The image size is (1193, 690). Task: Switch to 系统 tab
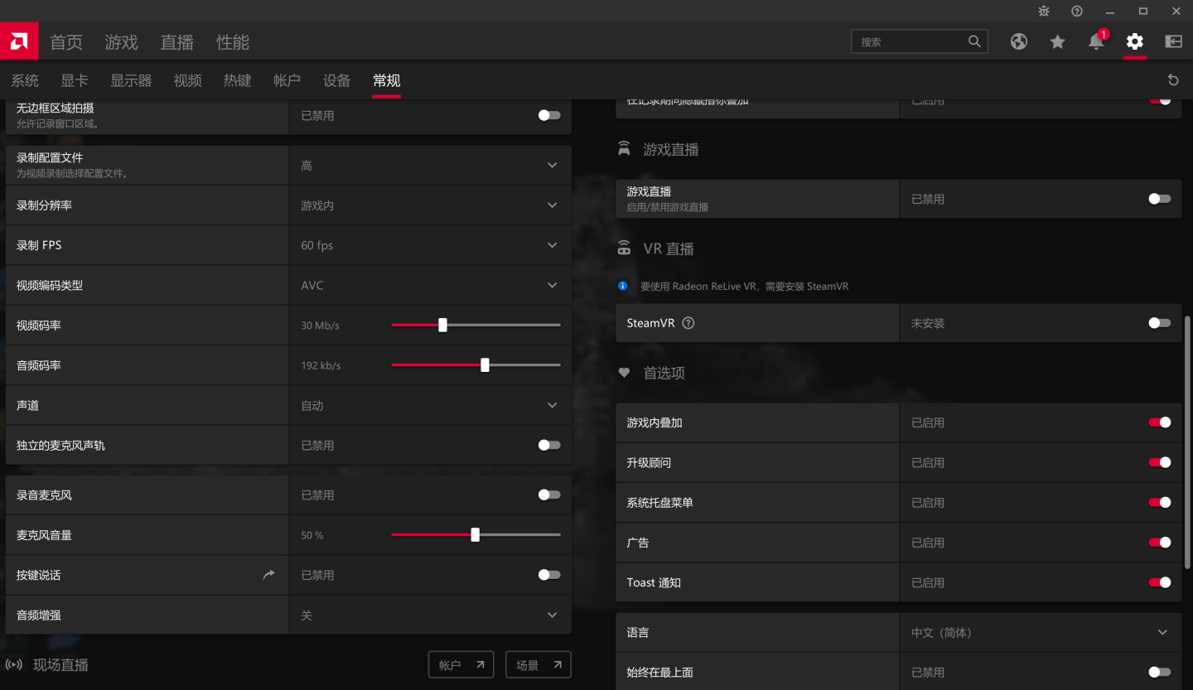tap(25, 80)
